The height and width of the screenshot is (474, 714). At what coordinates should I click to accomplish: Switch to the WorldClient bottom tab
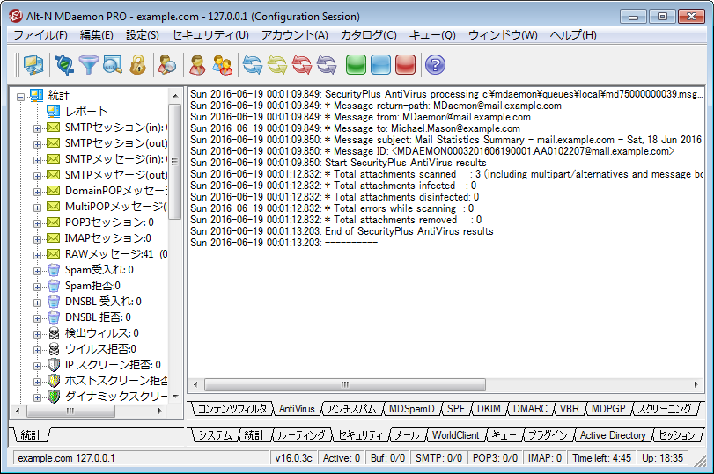pos(455,435)
